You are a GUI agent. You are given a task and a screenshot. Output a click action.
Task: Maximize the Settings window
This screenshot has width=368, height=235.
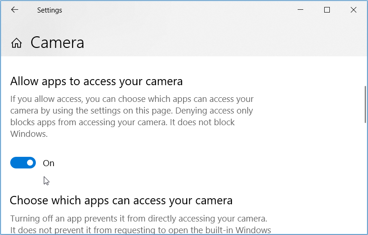[x=327, y=10]
